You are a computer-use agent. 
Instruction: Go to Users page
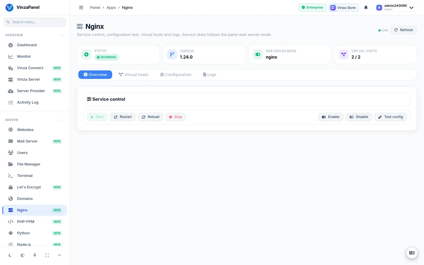35,153
